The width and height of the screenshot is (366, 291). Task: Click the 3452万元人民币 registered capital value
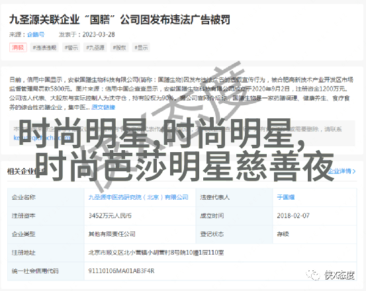(x=110, y=216)
